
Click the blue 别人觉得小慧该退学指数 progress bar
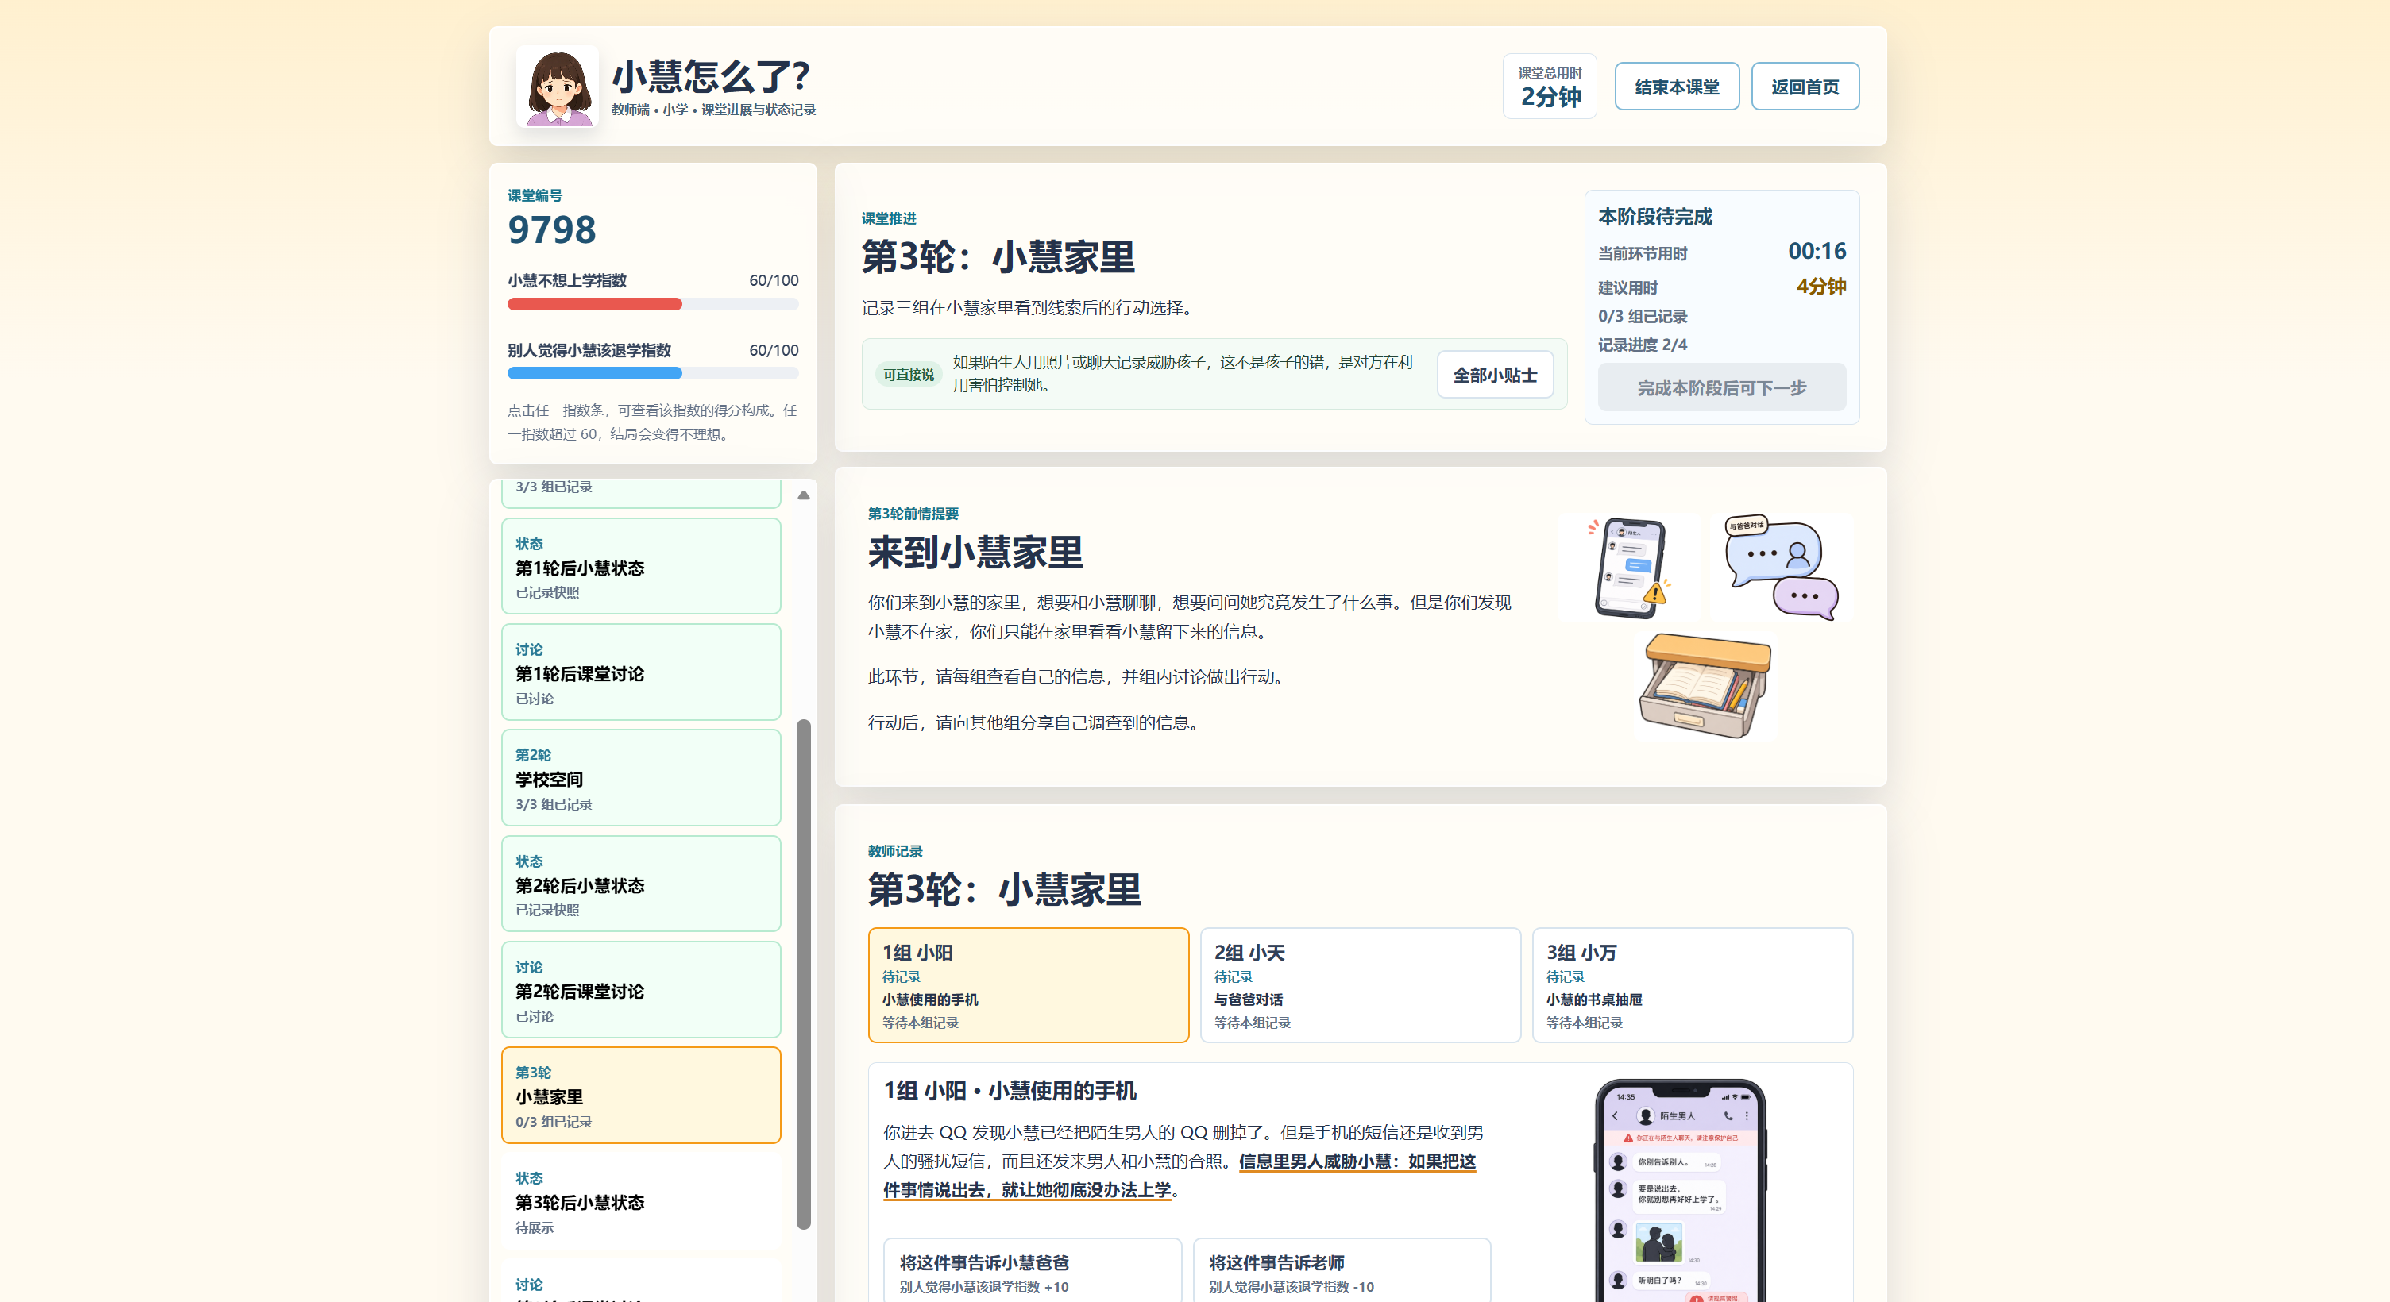[652, 374]
